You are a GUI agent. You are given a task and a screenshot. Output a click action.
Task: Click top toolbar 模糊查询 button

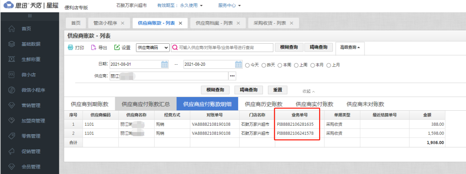[x=289, y=47]
